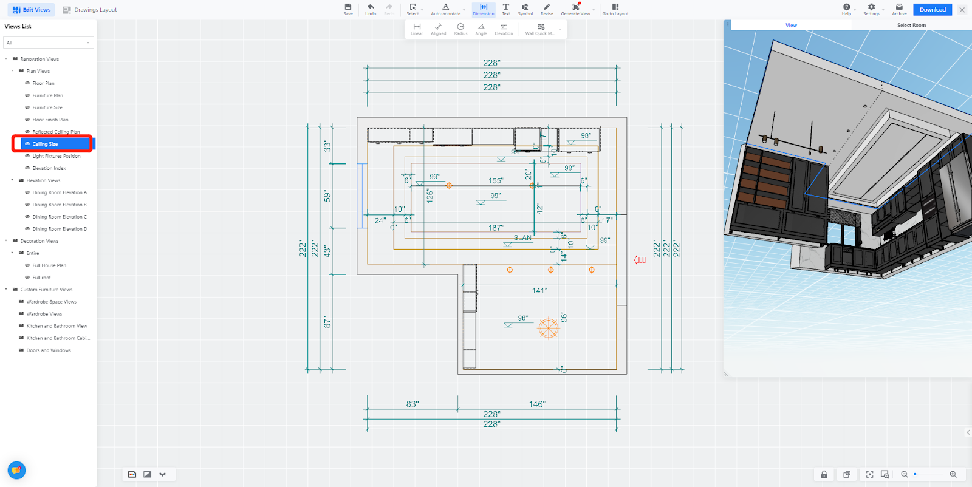This screenshot has width=972, height=487.
Task: Click the Go to Layout button
Action: pos(615,9)
